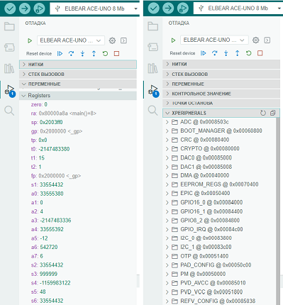This screenshot has height=305, width=283.
Task: Click Reset device button in right panel
Action: point(182,53)
